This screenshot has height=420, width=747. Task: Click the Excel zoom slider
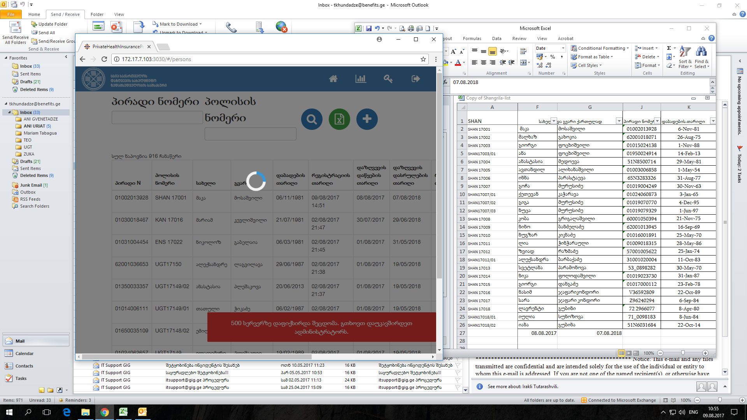[x=682, y=353]
